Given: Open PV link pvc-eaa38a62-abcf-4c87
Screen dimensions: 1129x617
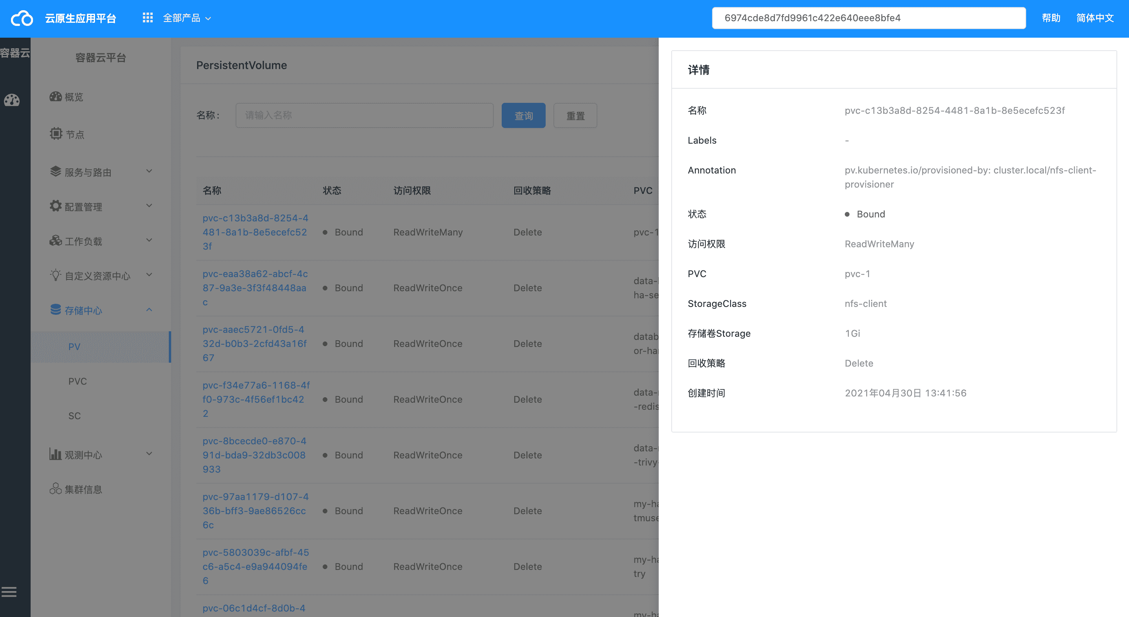Looking at the screenshot, I should [256, 288].
